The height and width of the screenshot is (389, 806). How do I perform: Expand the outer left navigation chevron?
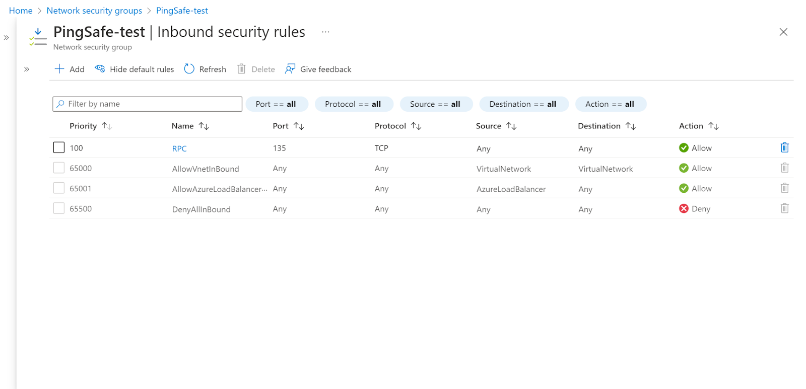point(7,38)
